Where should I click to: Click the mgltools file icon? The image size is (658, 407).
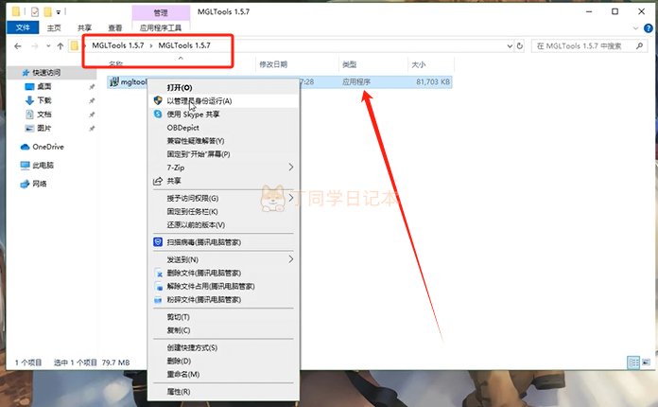click(113, 81)
